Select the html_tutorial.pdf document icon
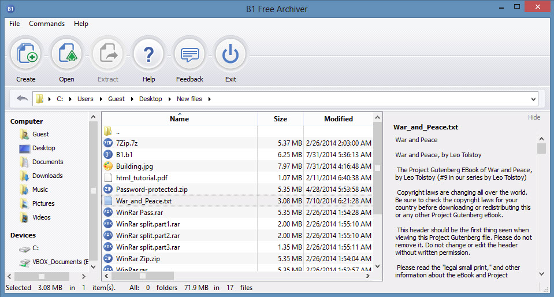Viewport: 554px width, 297px height. point(108,178)
